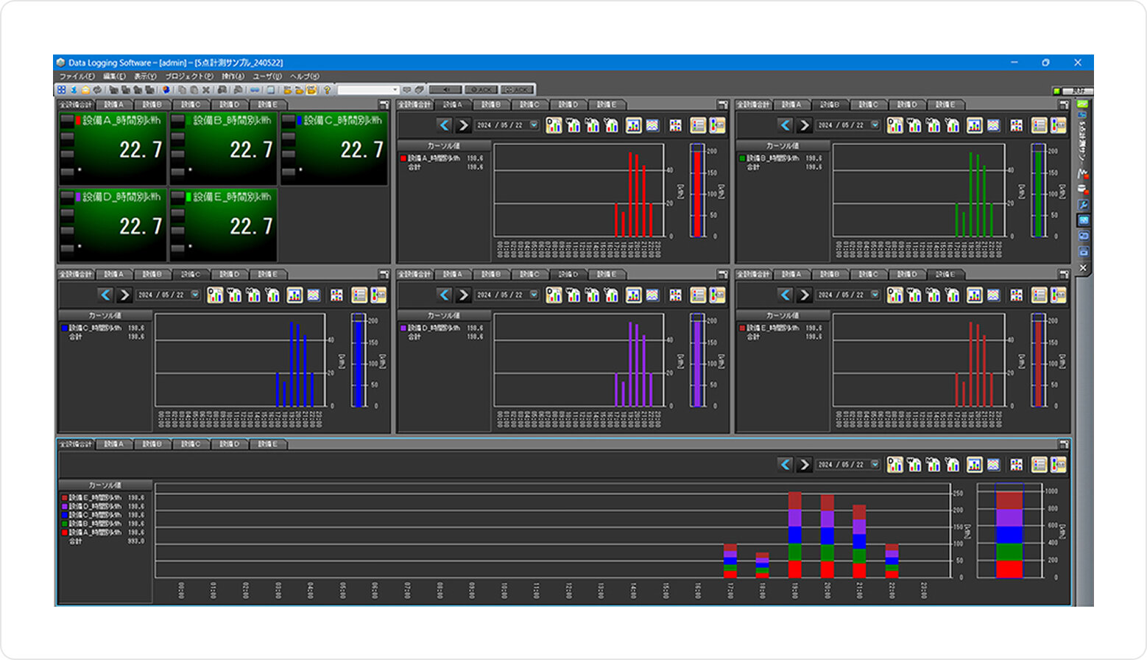Toggle total bar gauge display in 設備B panel
The width and height of the screenshot is (1147, 660).
pyautogui.click(x=1058, y=125)
